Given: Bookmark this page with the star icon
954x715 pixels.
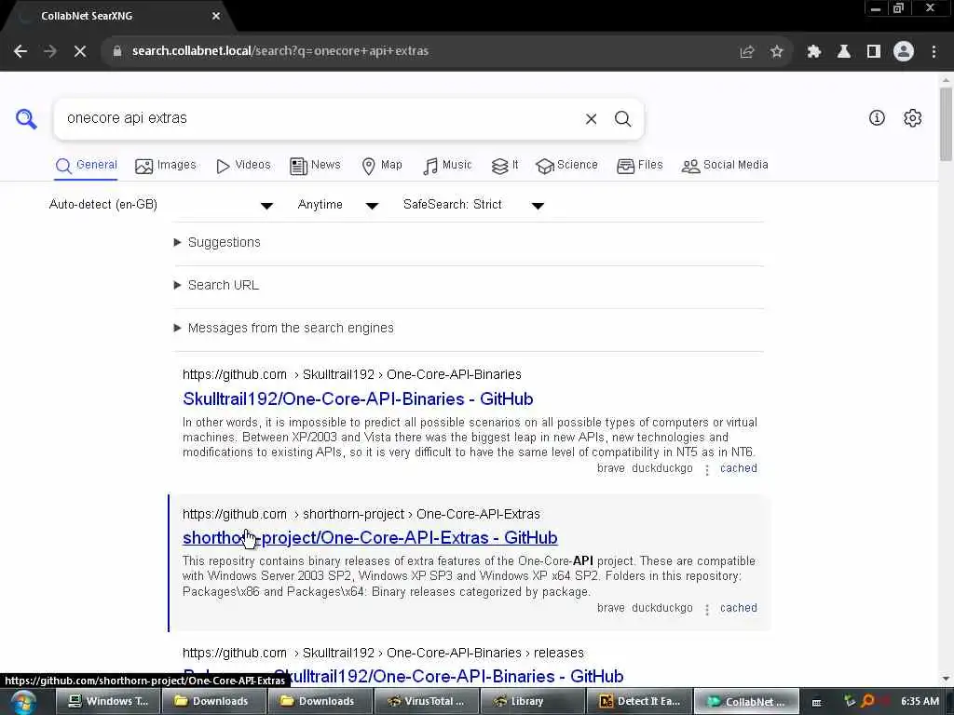Looking at the screenshot, I should pos(777,52).
